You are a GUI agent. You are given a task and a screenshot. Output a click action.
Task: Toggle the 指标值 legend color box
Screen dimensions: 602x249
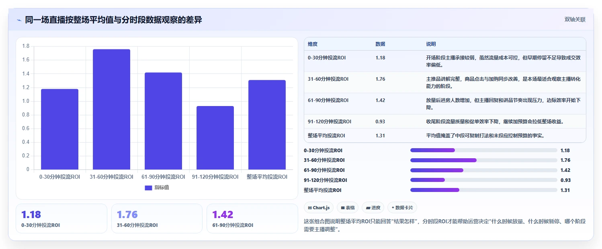tap(148, 188)
